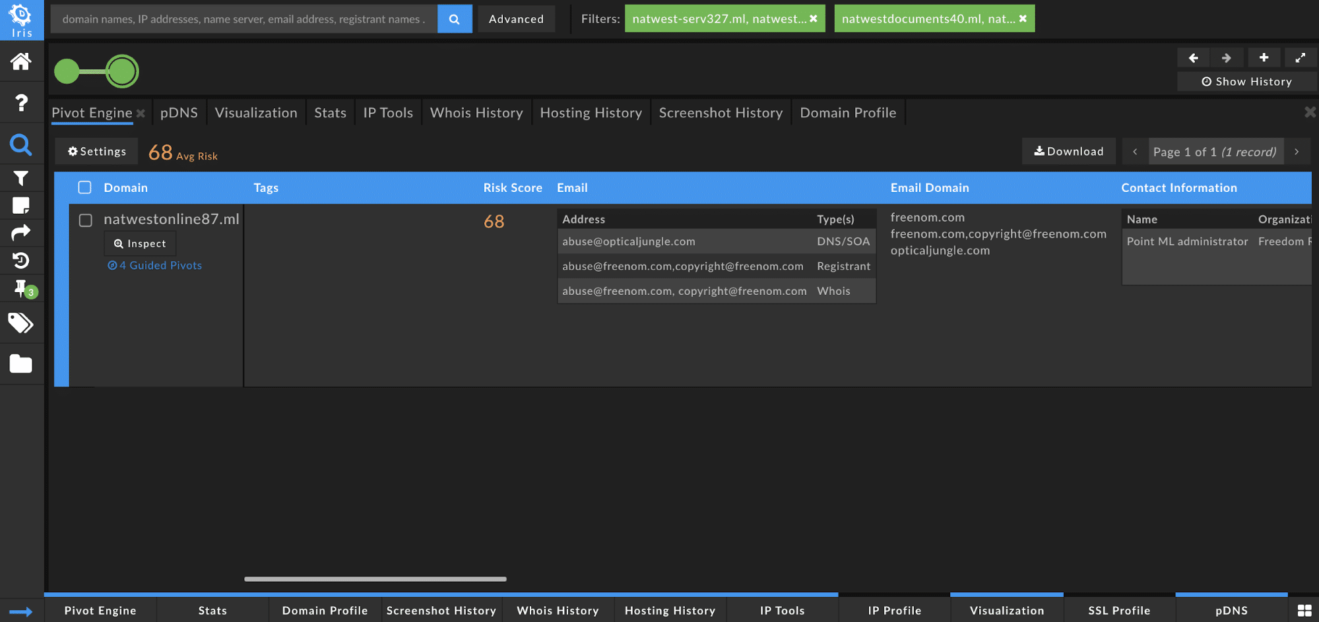Expand to fullscreen with the arrows icon
This screenshot has width=1319, height=622.
pyautogui.click(x=1300, y=58)
